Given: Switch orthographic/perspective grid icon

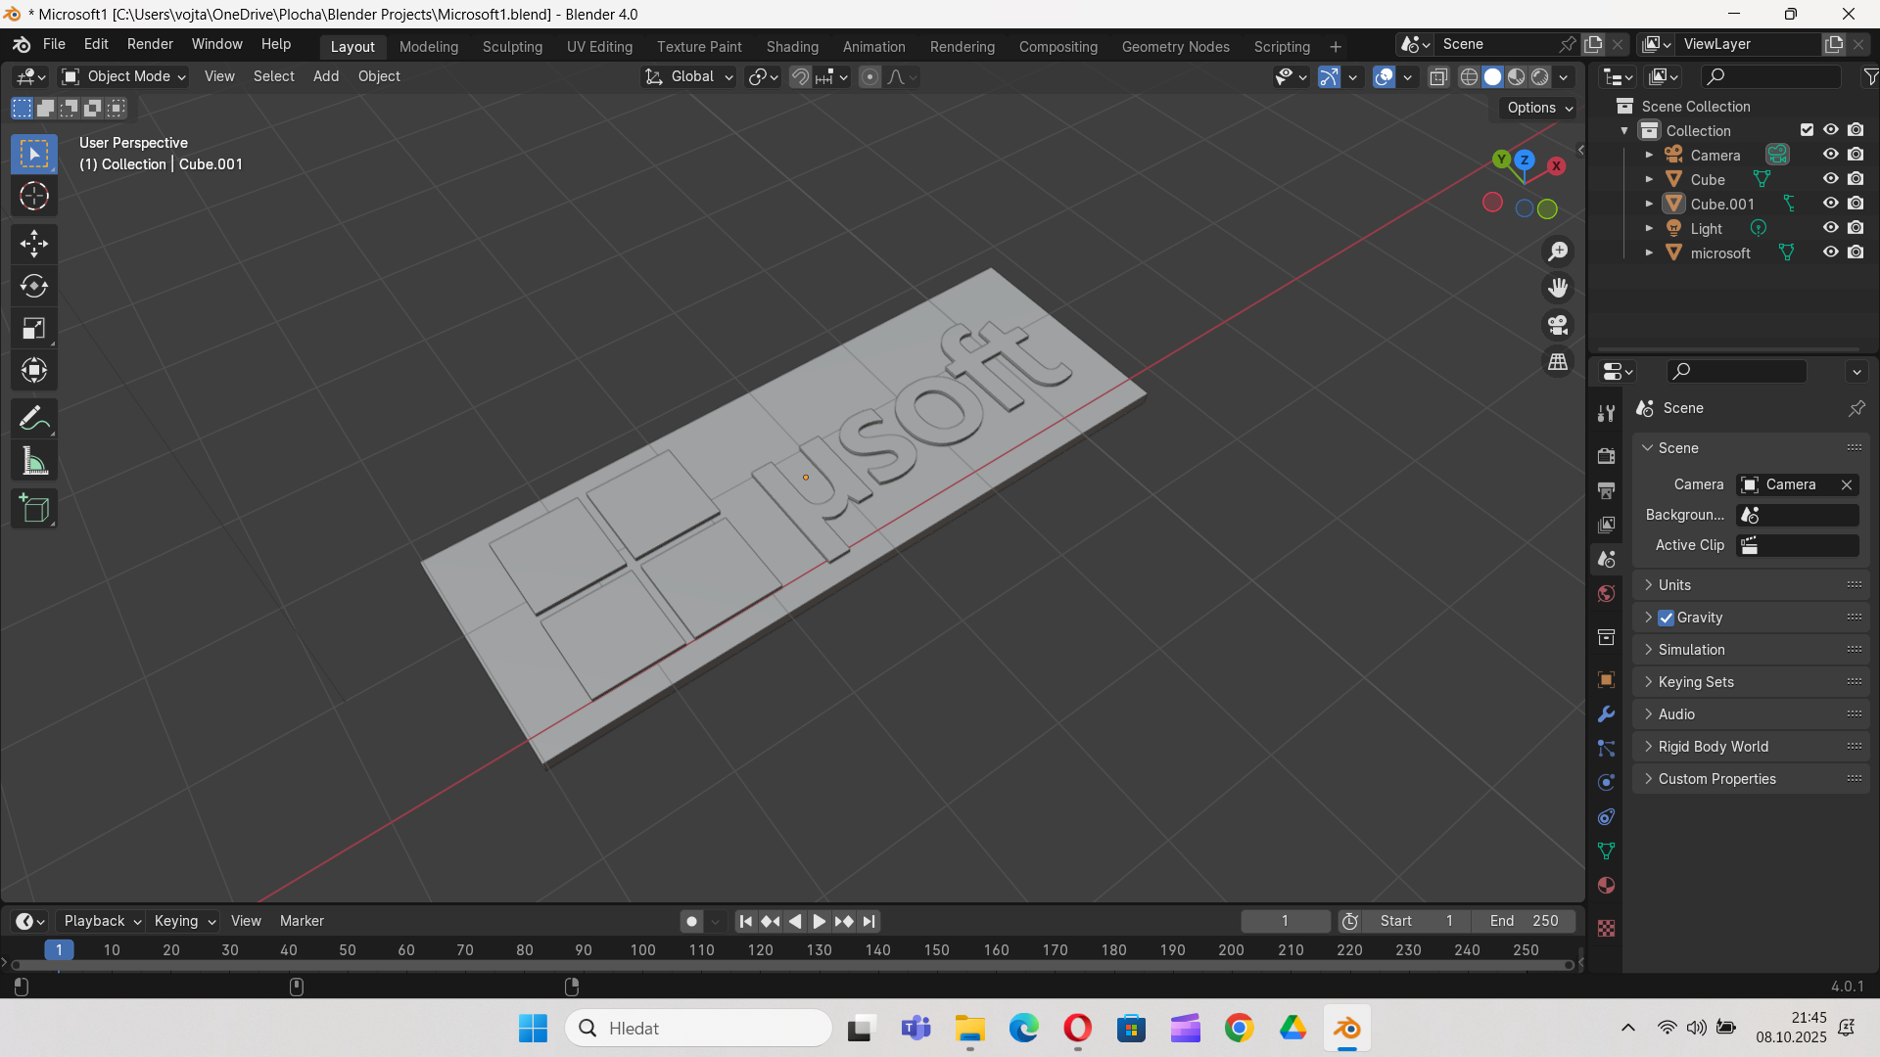Looking at the screenshot, I should (1558, 362).
